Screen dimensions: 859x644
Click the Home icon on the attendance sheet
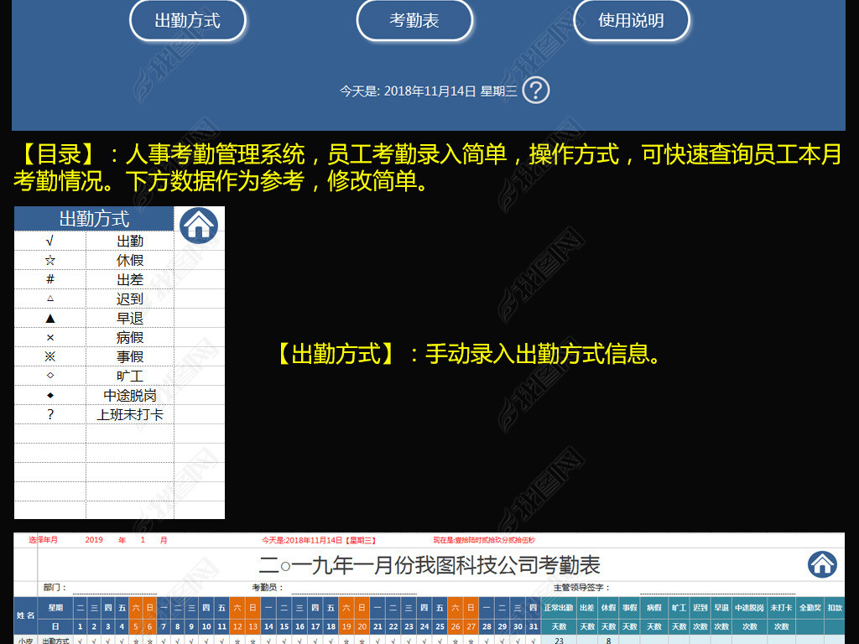tap(820, 563)
